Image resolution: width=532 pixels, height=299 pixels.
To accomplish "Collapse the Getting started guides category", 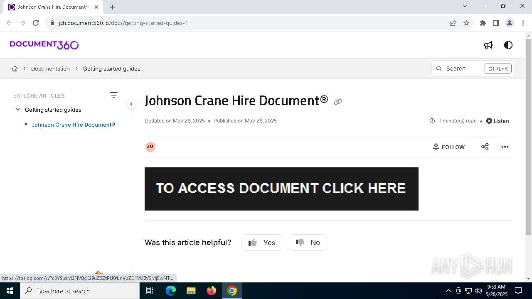I will pos(17,110).
